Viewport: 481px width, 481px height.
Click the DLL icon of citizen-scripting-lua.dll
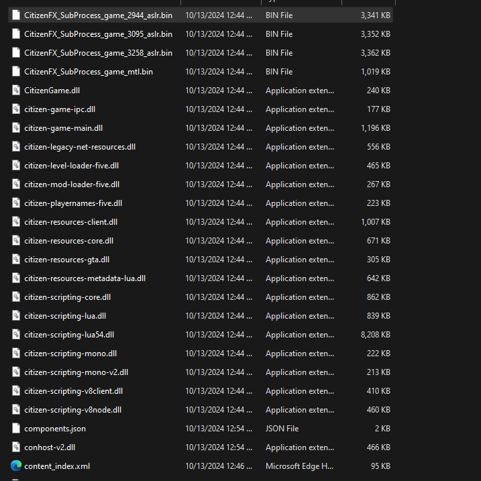16,316
